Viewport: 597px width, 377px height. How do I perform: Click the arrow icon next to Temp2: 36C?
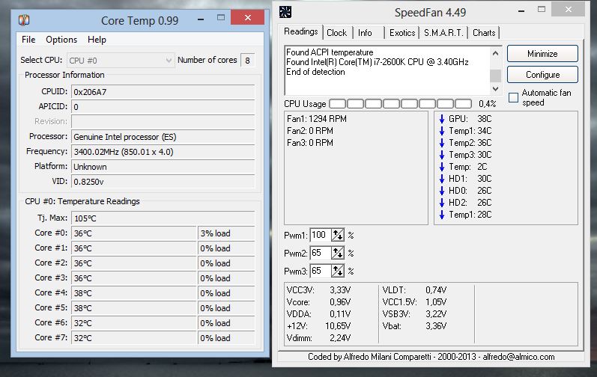click(442, 143)
